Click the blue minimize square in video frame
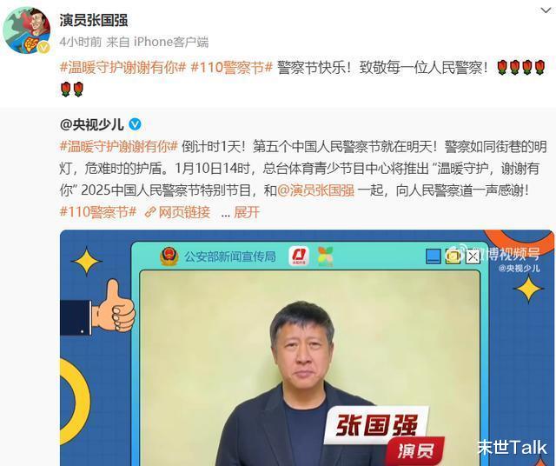This screenshot has height=466, width=556. (433, 256)
